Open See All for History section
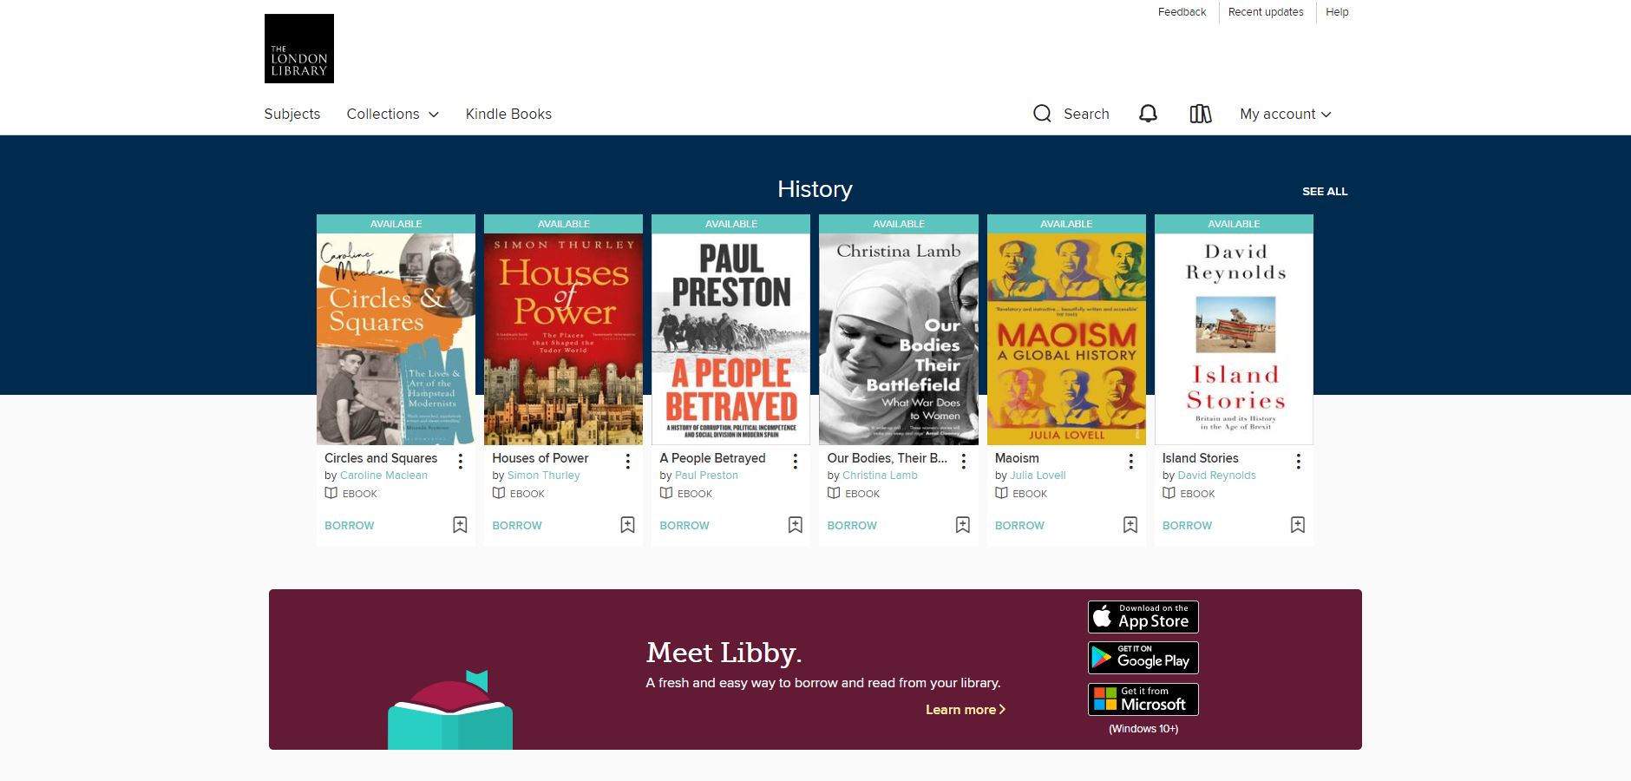Image resolution: width=1631 pixels, height=781 pixels. 1324,192
